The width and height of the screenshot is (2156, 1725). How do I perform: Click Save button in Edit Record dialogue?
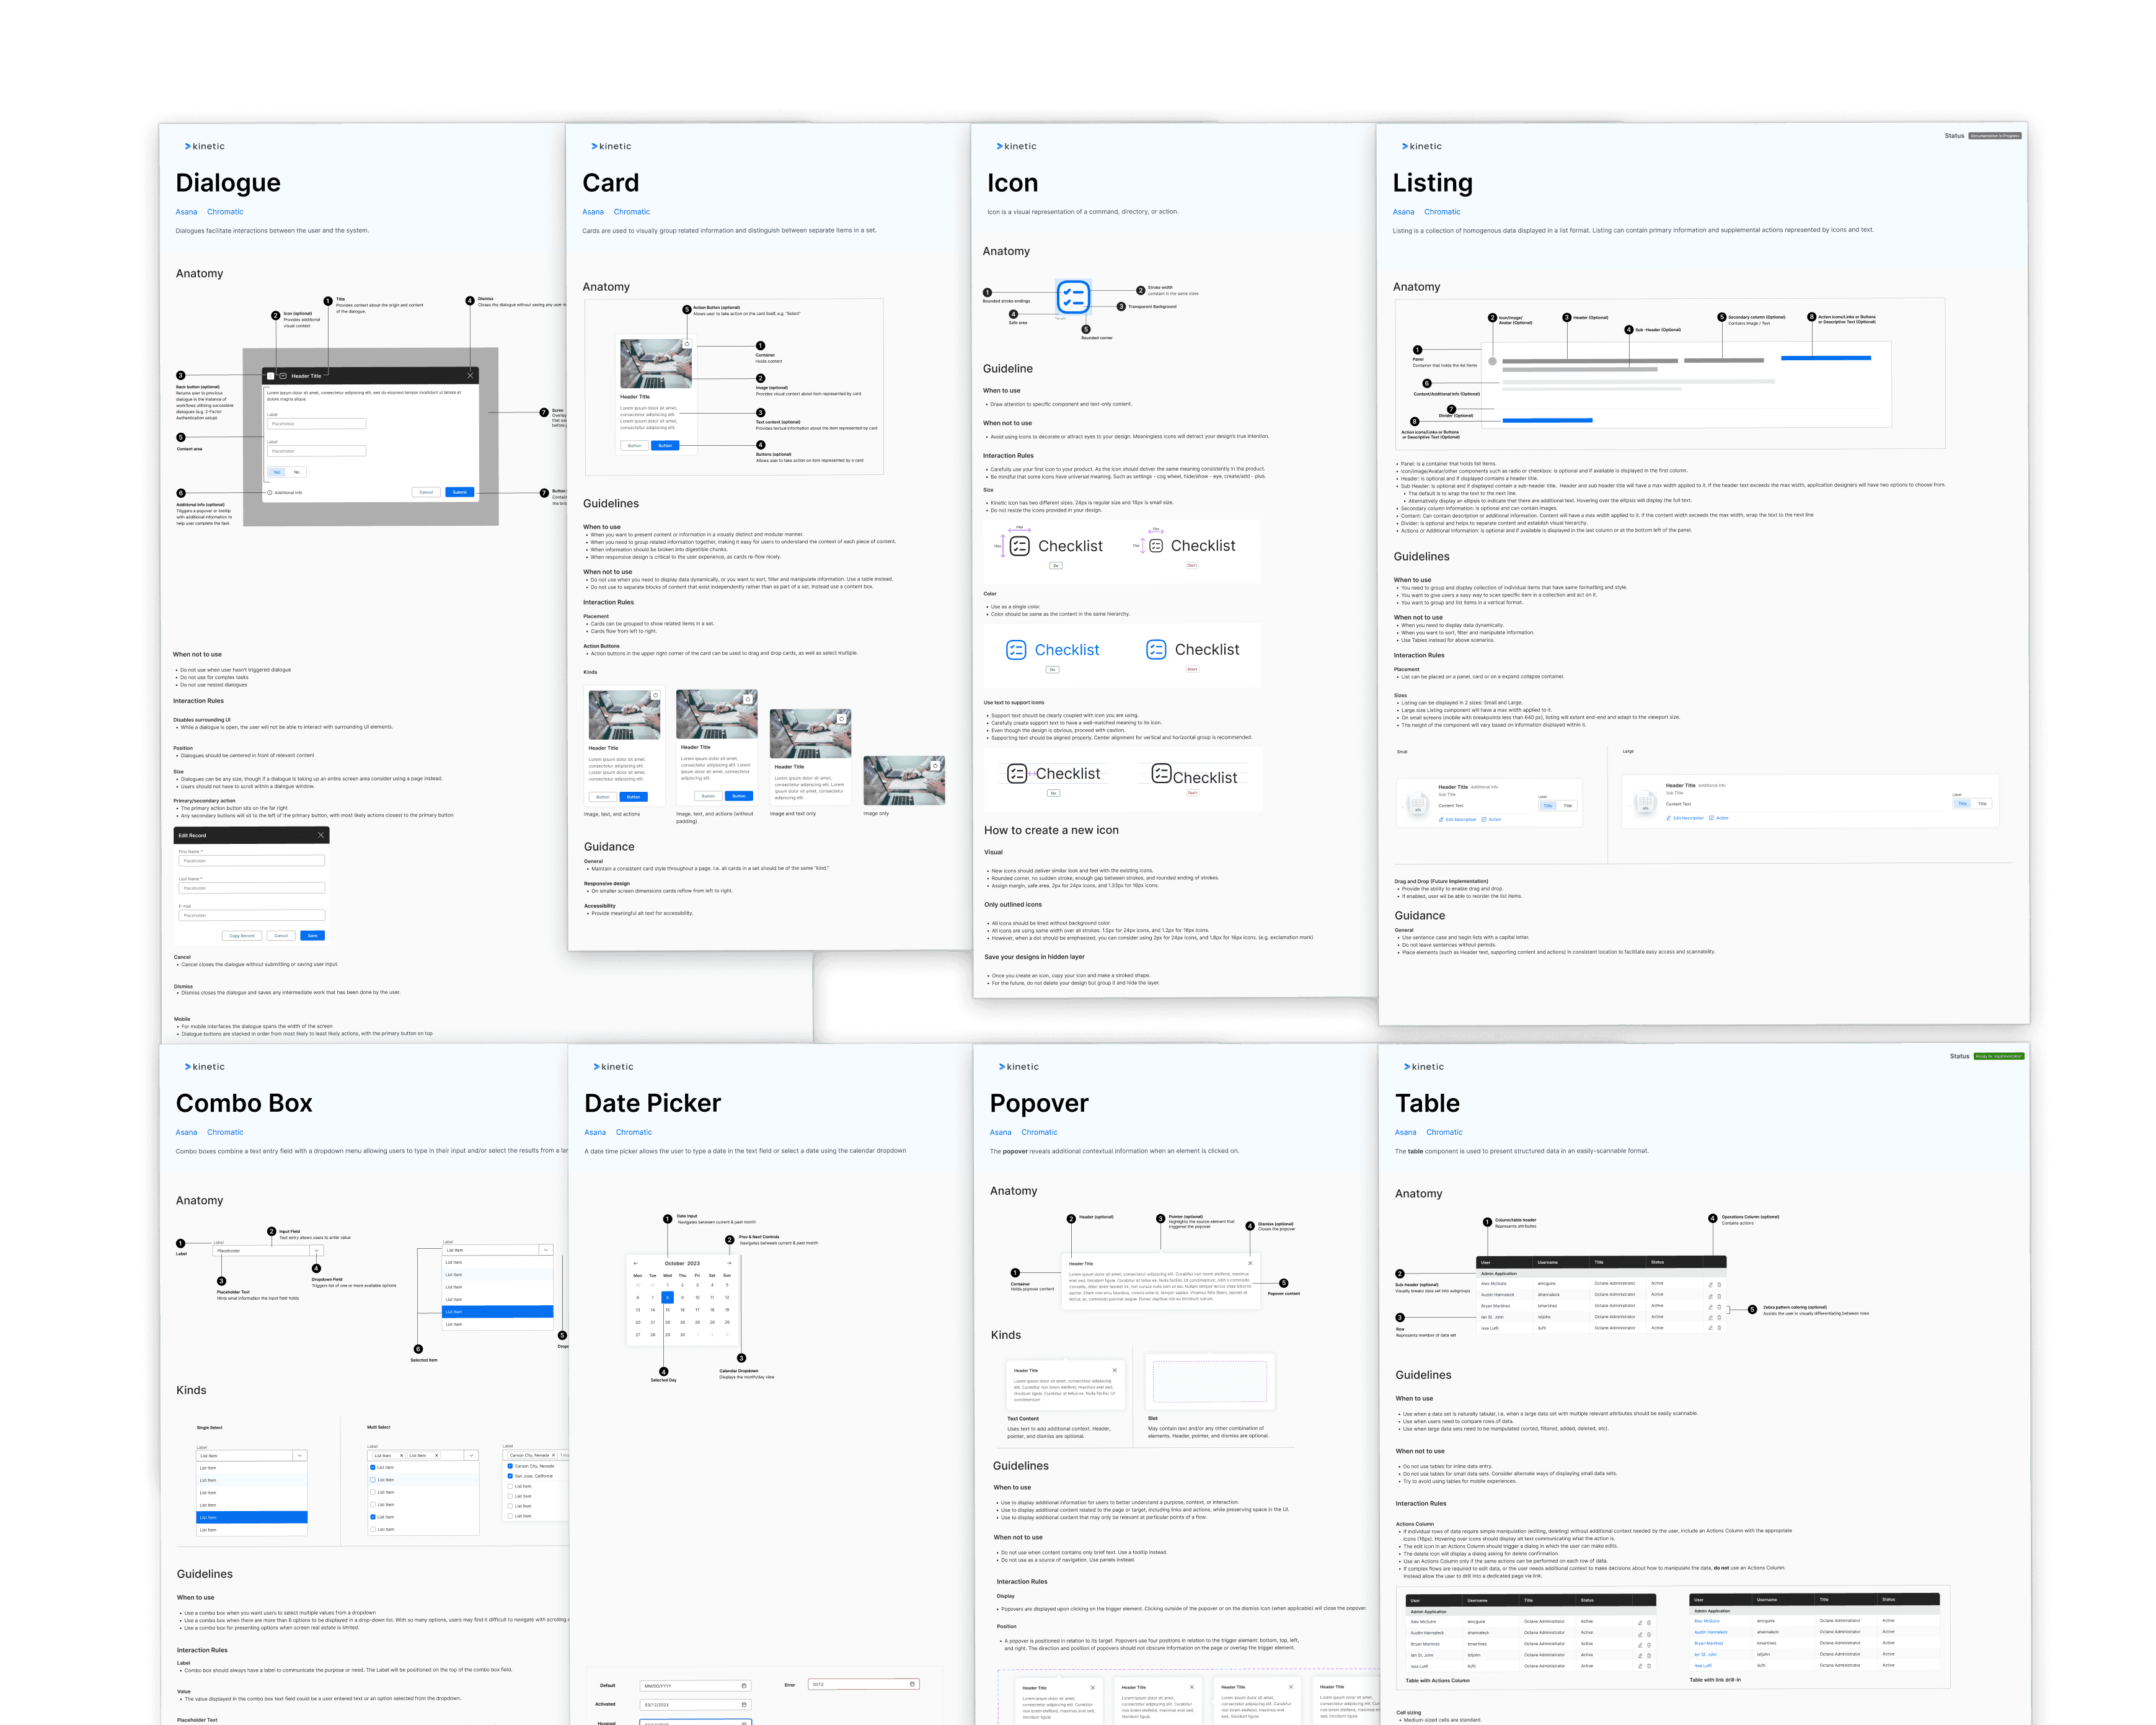coord(312,936)
